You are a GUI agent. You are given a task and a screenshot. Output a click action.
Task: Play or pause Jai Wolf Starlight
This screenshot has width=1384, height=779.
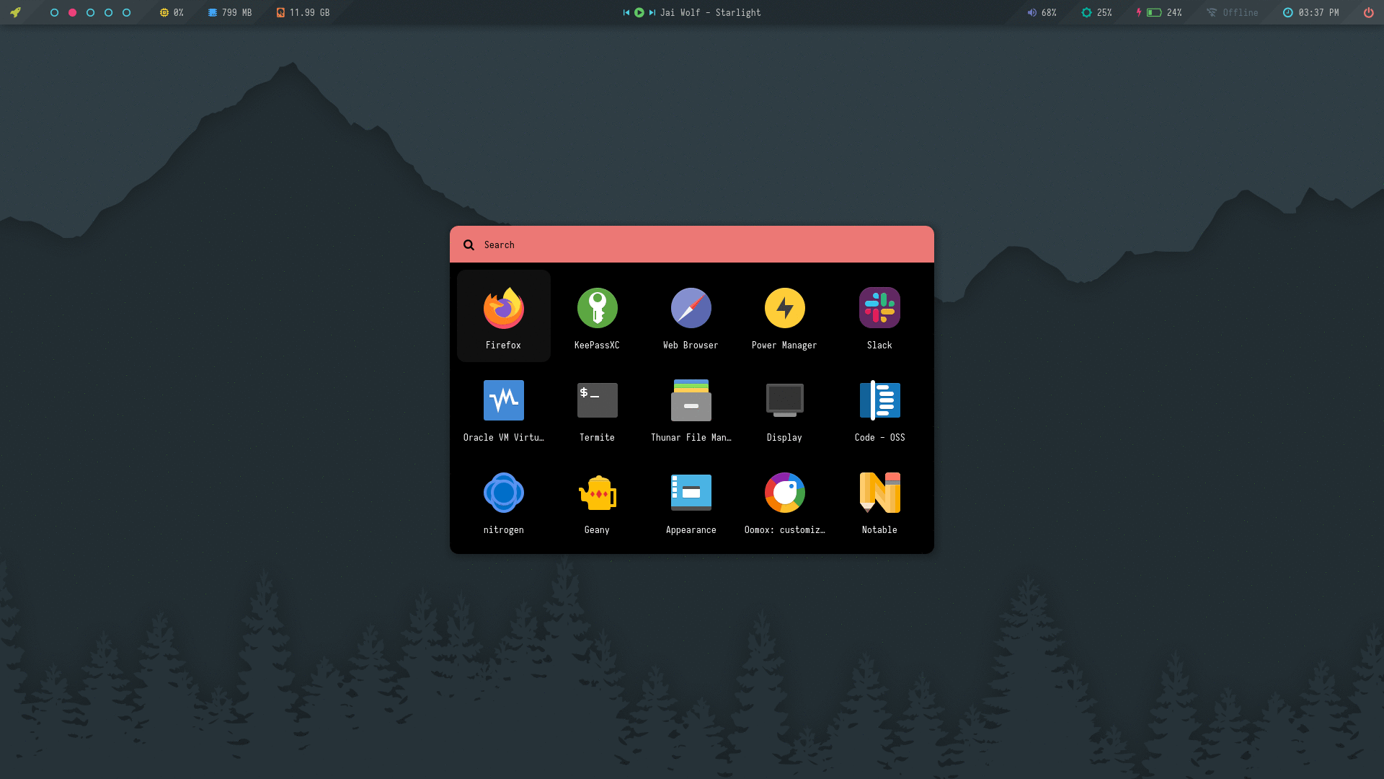click(x=638, y=12)
